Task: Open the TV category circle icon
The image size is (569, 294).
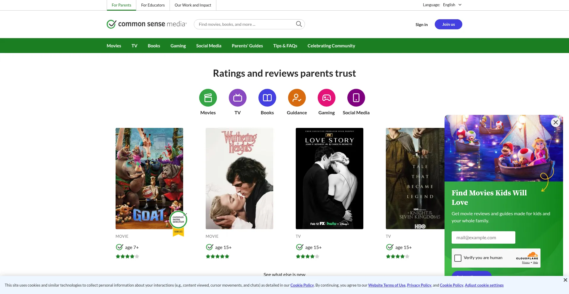Action: click(x=238, y=98)
